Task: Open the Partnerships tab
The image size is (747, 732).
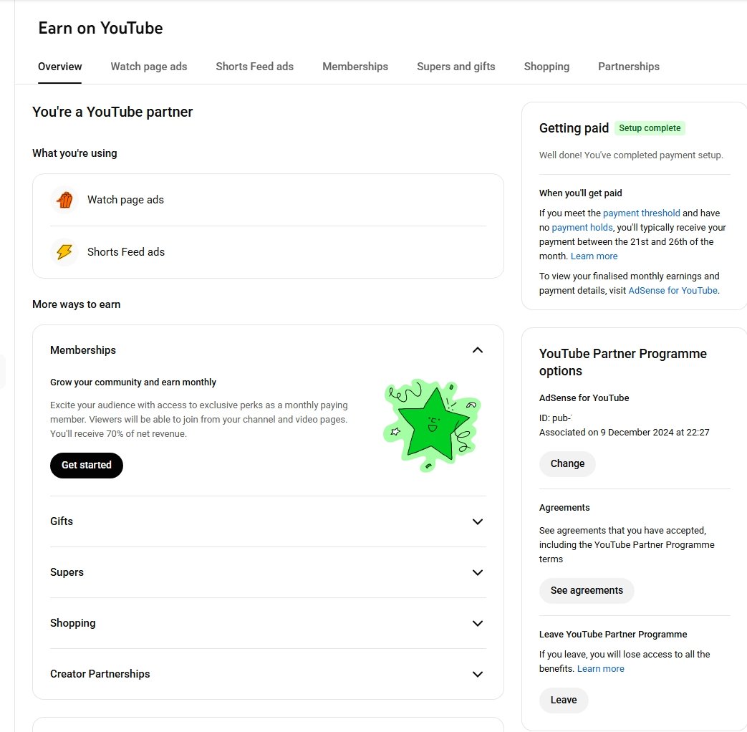Action: click(x=629, y=67)
